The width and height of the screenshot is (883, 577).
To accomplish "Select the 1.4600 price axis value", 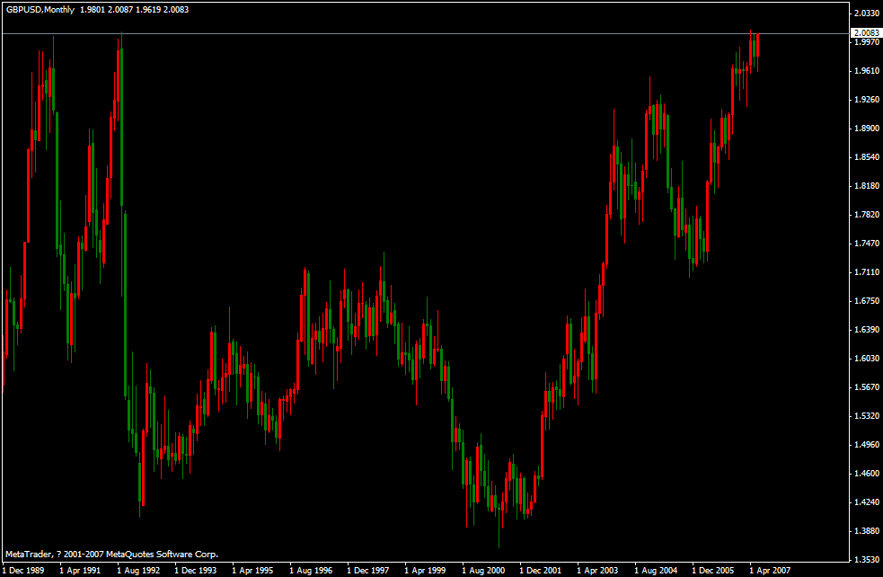I will click(x=866, y=474).
